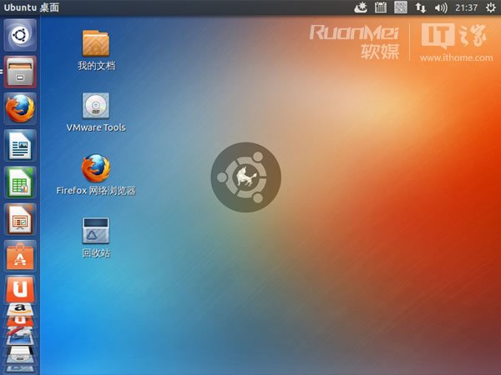Launch LibreOffice Calc spreadsheet
Screen dimensions: 501x375
[x=18, y=182]
